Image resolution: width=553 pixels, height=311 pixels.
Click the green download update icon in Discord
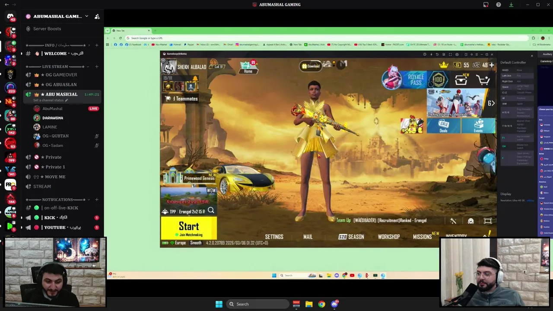click(x=511, y=5)
